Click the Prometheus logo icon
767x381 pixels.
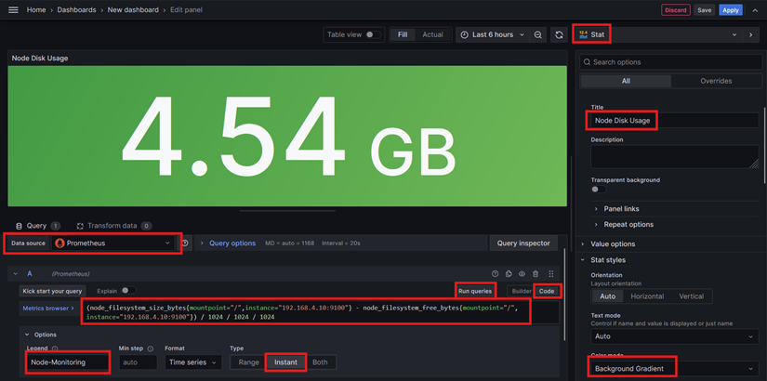point(60,243)
